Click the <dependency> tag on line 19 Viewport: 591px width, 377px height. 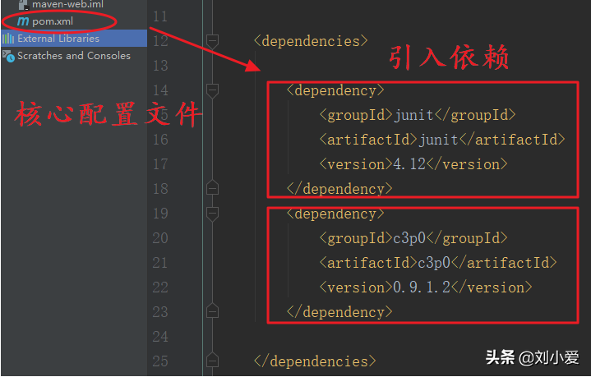(x=335, y=214)
